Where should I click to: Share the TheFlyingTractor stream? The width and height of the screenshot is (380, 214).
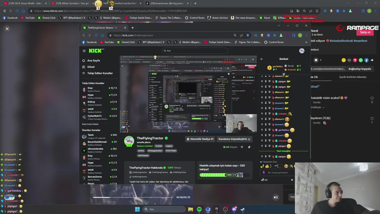[242, 147]
